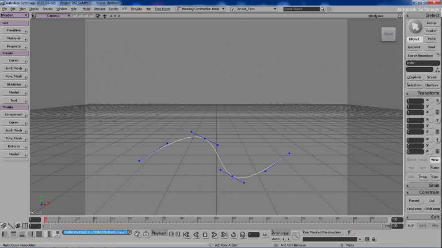Click the brush tool icon bottom-left
This screenshot has width=442, height=248.
[x=11, y=225]
